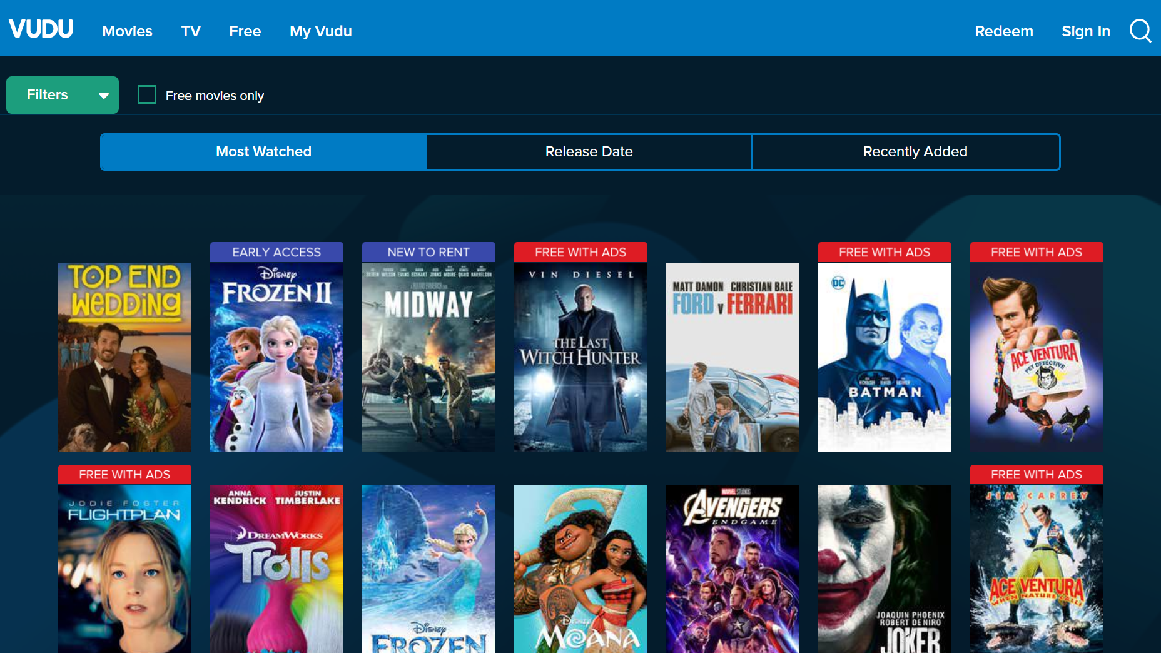1161x653 pixels.
Task: Open the search magnifying glass icon
Action: pyautogui.click(x=1140, y=31)
